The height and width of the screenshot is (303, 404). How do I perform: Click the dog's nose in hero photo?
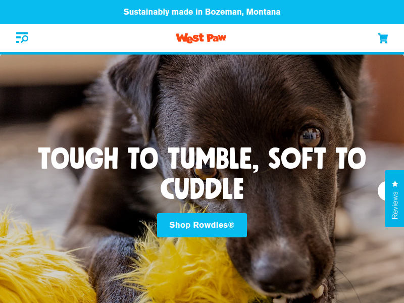[x=280, y=268]
